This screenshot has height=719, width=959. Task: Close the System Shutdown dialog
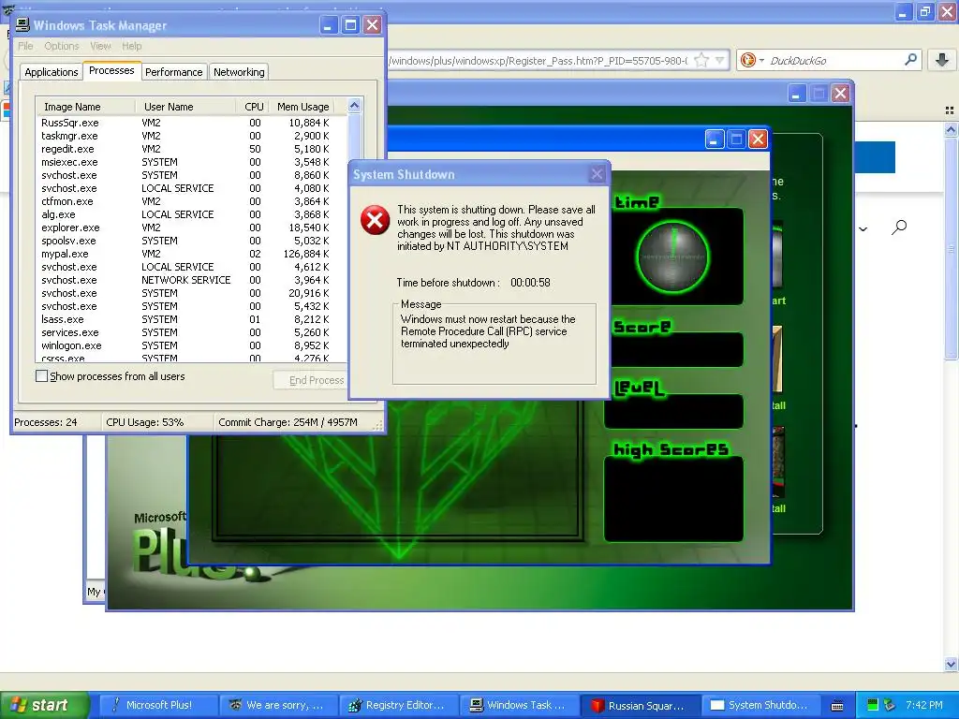tap(597, 174)
